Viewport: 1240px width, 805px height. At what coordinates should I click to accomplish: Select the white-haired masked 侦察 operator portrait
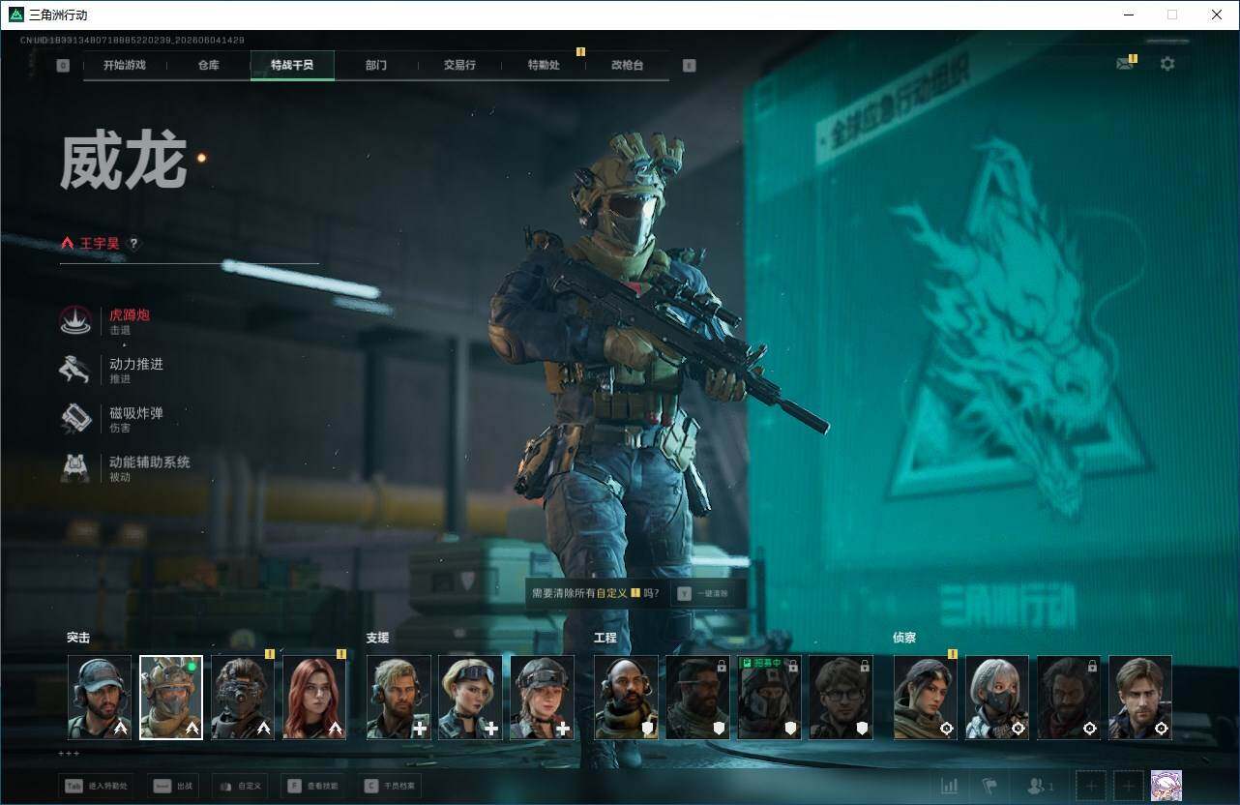[x=996, y=698]
